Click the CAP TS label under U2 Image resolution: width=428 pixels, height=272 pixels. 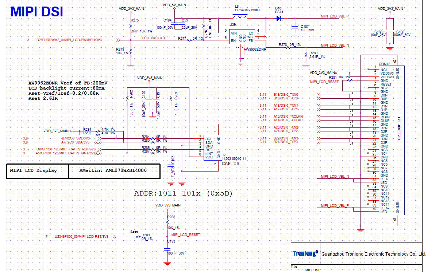(230, 163)
